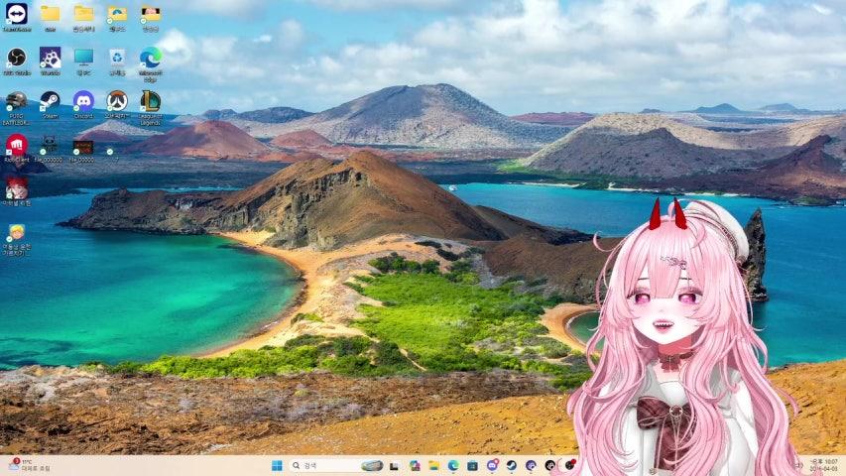
Task: Open the folder with the cloud sync emblem
Action: pyautogui.click(x=117, y=17)
